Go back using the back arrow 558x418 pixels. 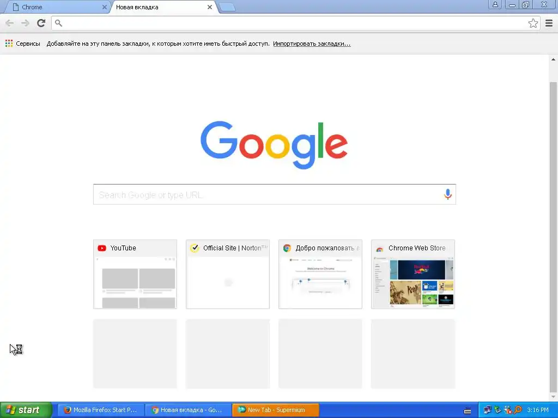(10, 23)
